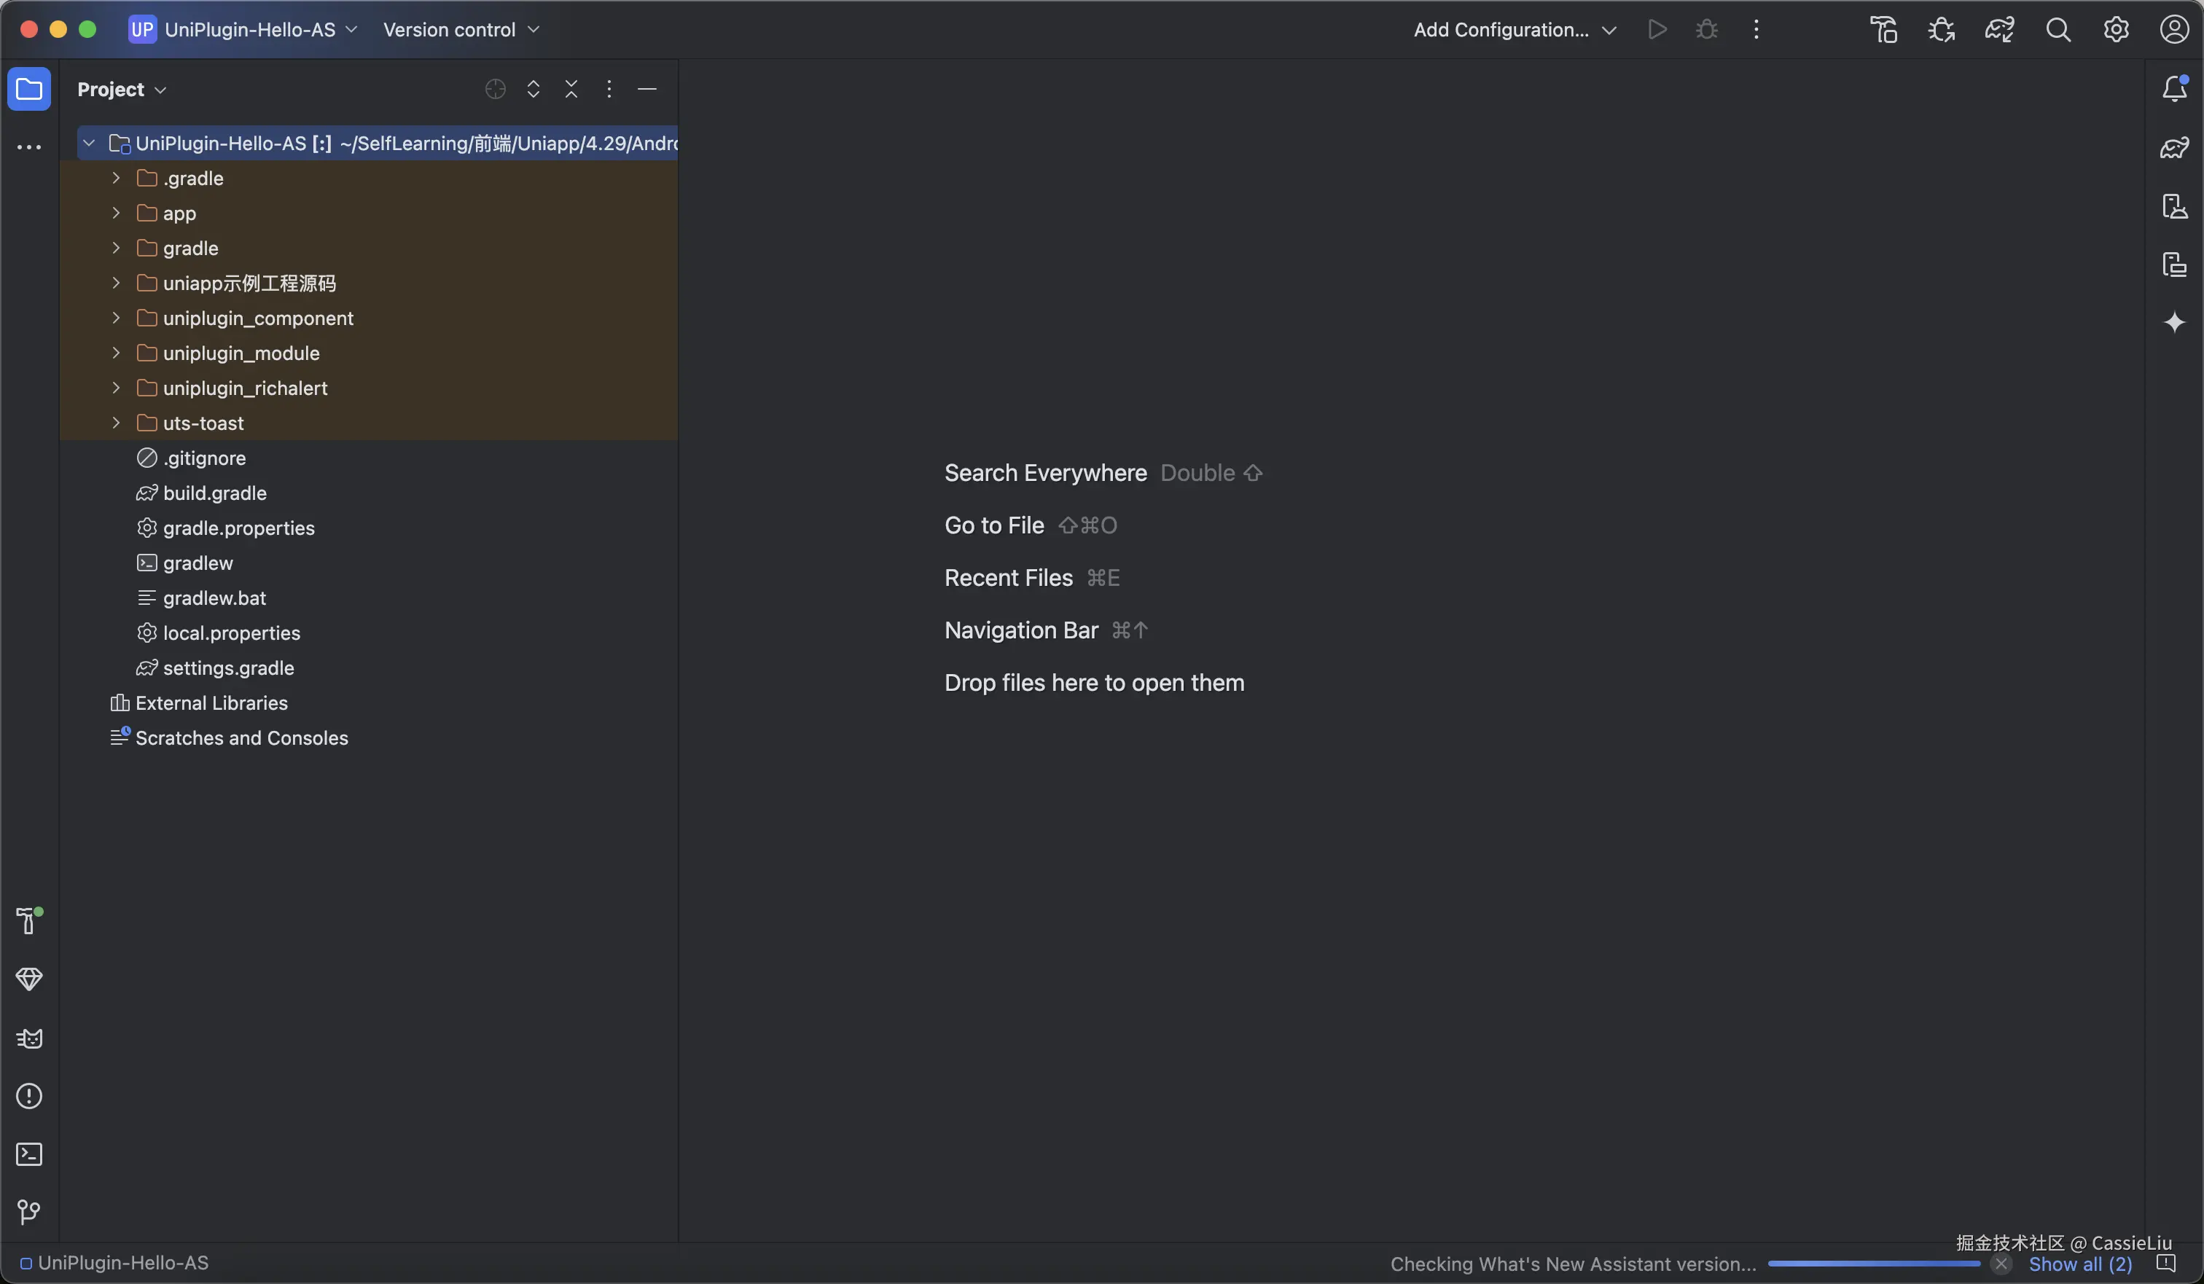Open the Gemini AI assistant sparkle icon

(x=2174, y=323)
